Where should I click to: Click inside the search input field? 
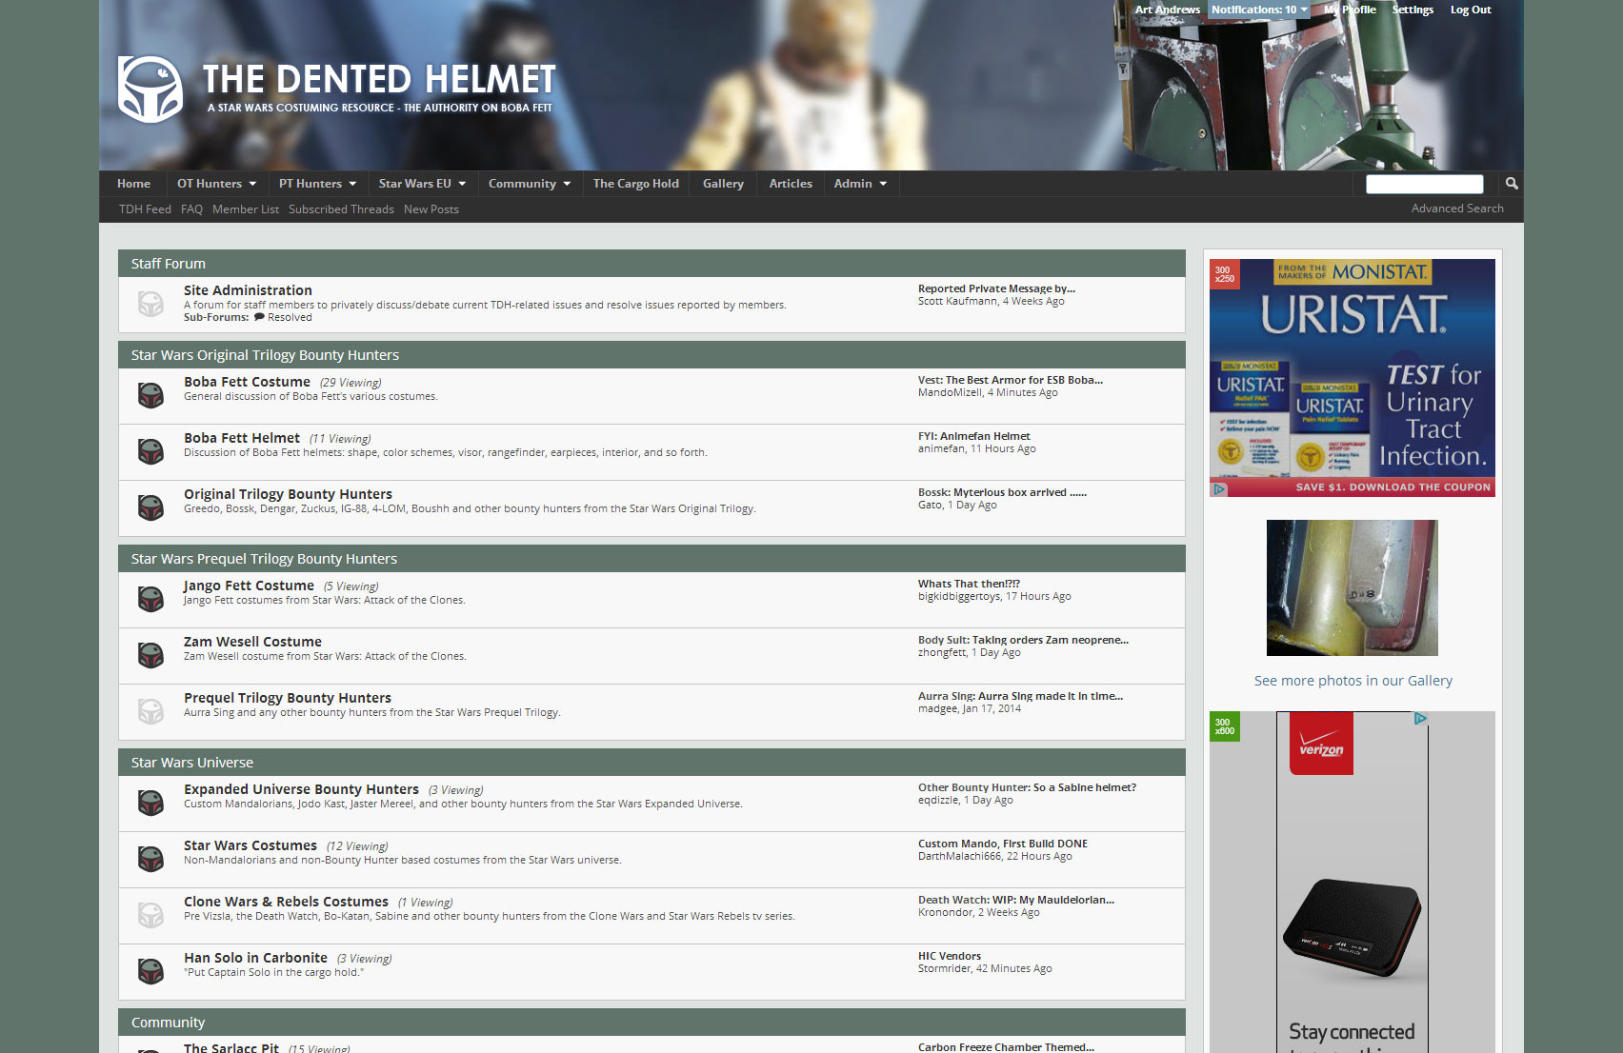coord(1424,184)
